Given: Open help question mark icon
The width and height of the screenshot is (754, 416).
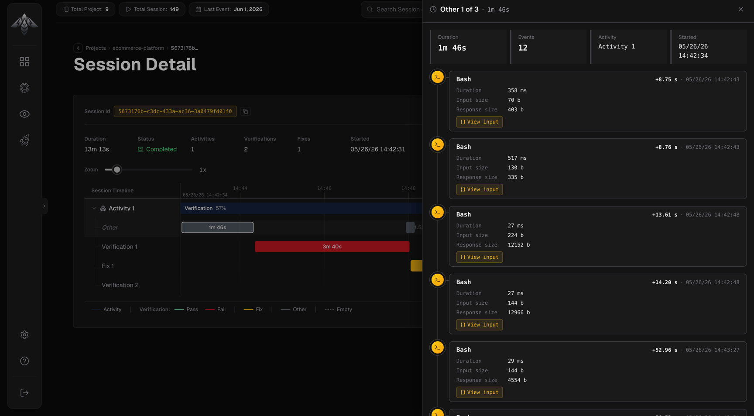Looking at the screenshot, I should point(24,361).
